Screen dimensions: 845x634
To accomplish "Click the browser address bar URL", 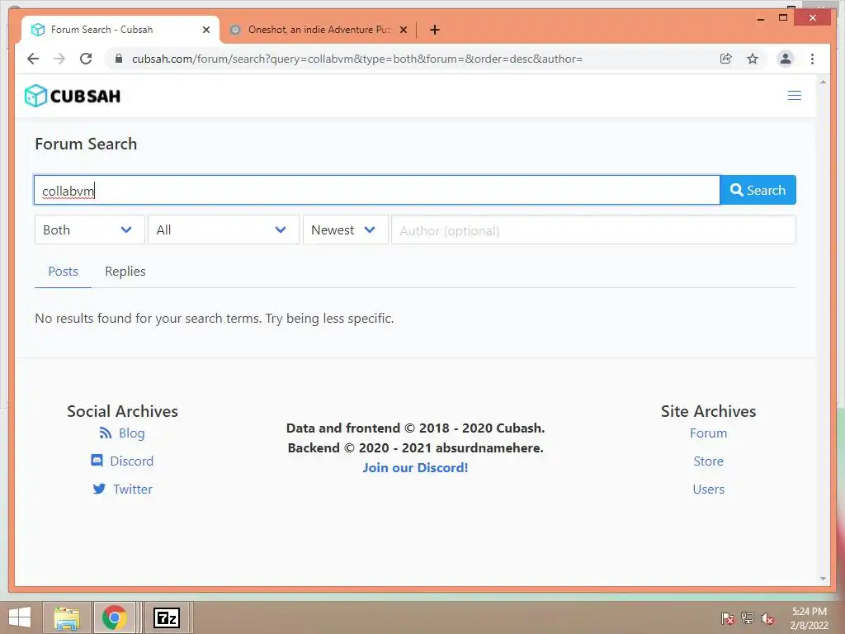I will (357, 59).
